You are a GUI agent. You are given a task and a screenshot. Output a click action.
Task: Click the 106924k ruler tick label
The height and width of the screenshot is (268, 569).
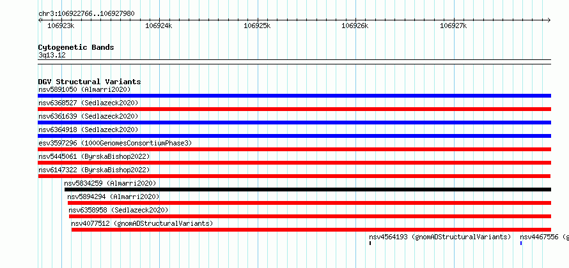click(159, 26)
